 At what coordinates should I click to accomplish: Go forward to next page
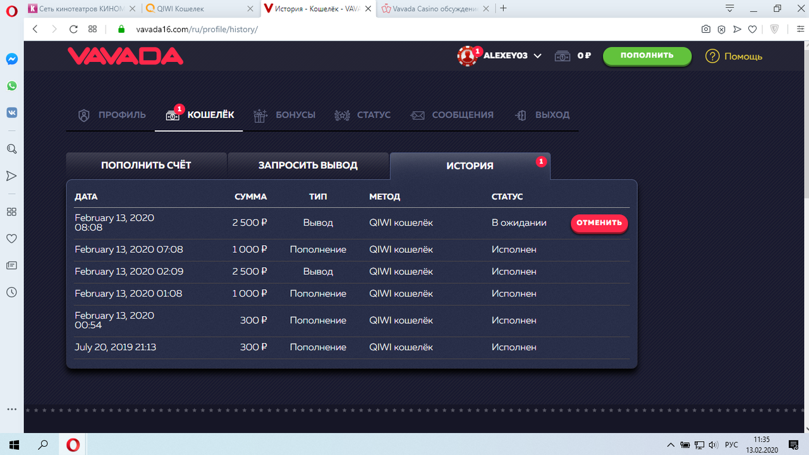click(x=54, y=29)
